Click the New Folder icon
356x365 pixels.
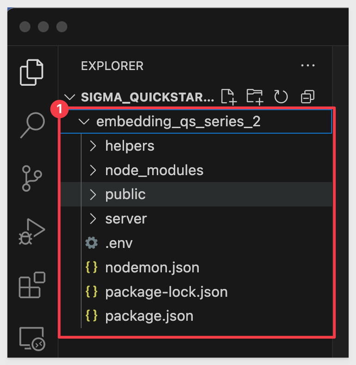pyautogui.click(x=255, y=97)
